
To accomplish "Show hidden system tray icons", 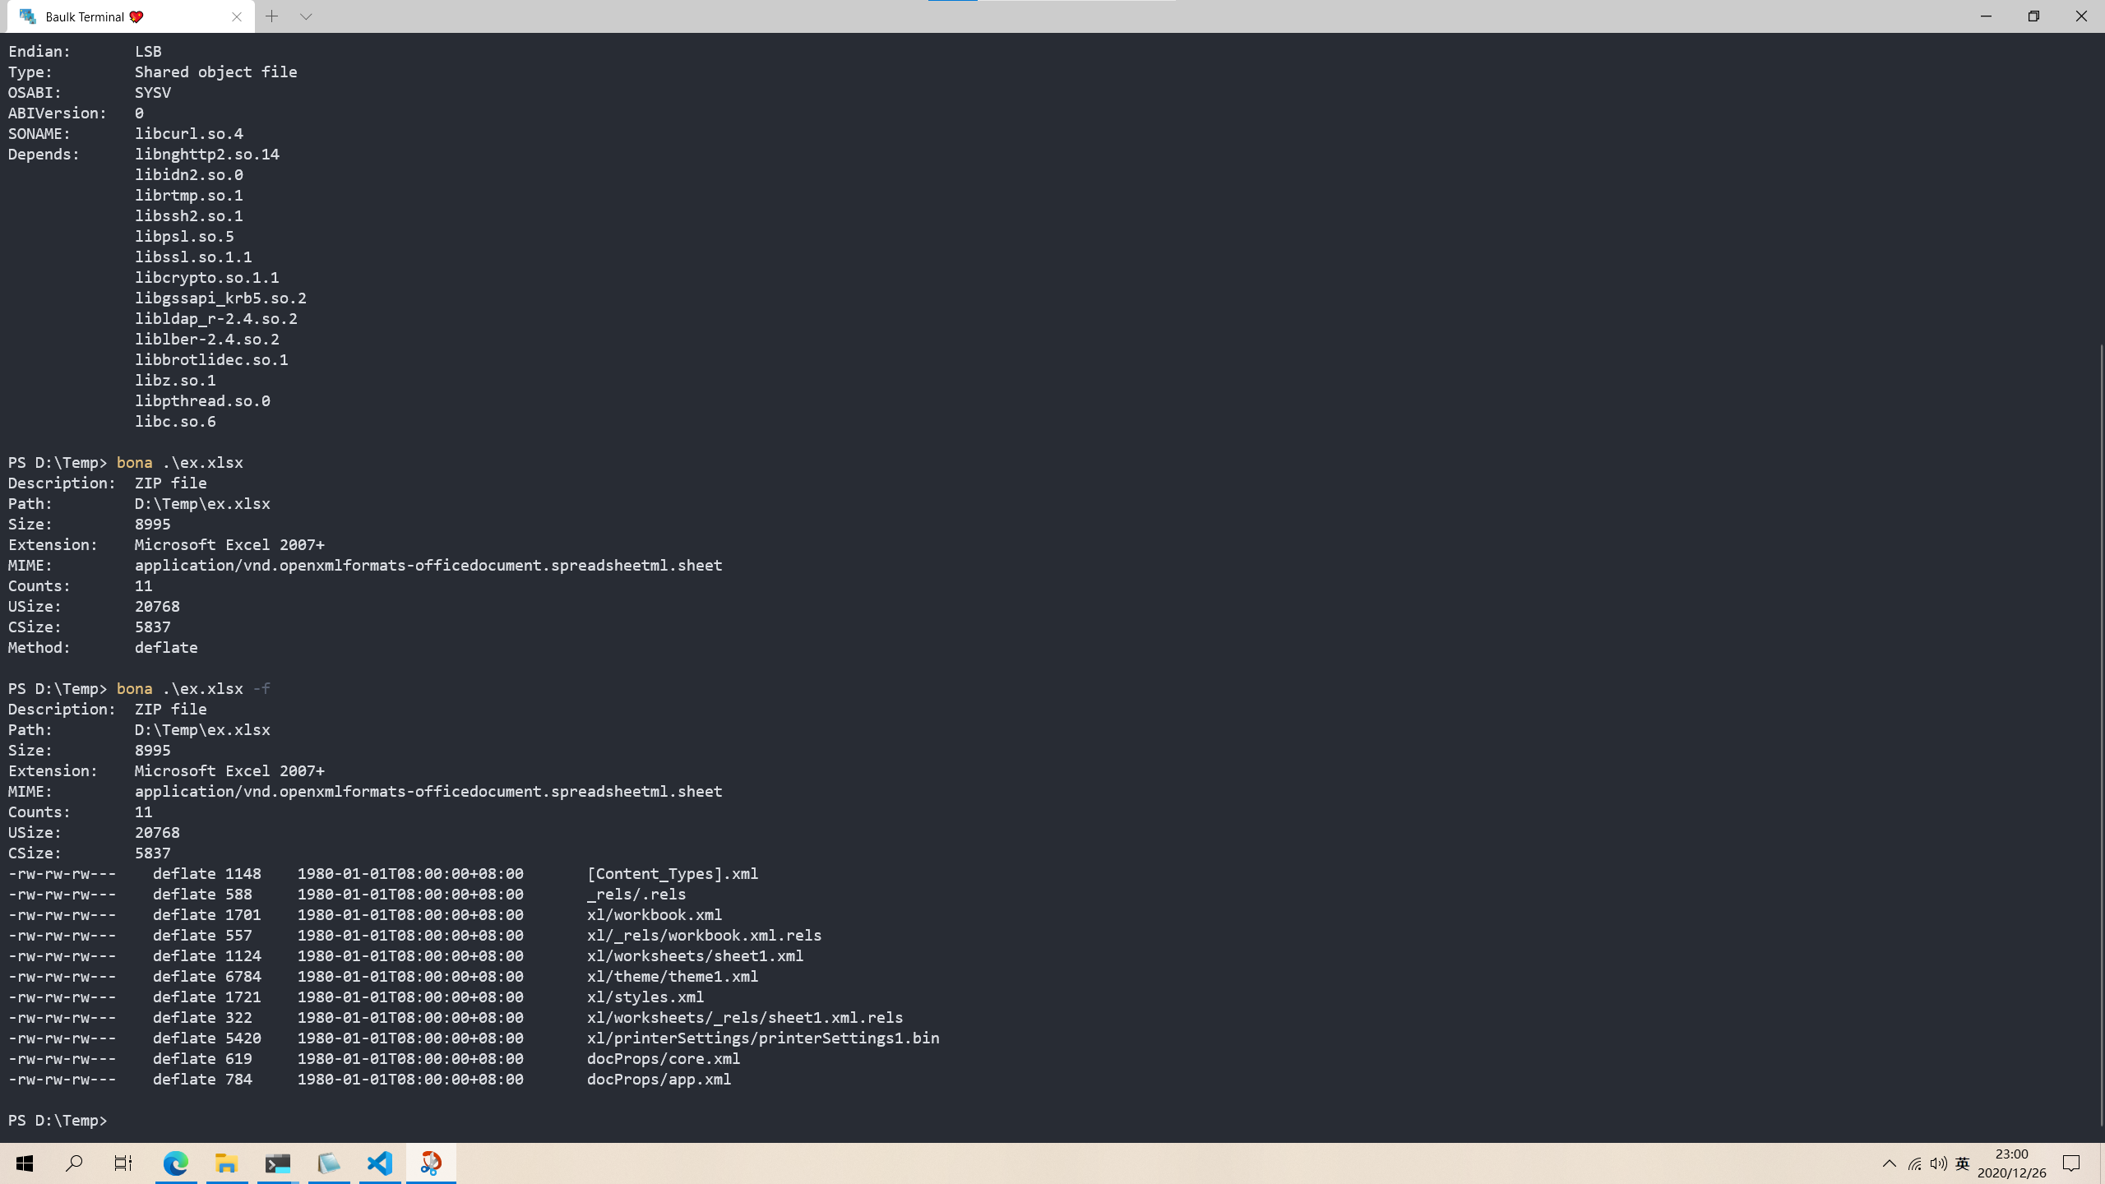I will pyautogui.click(x=1889, y=1163).
